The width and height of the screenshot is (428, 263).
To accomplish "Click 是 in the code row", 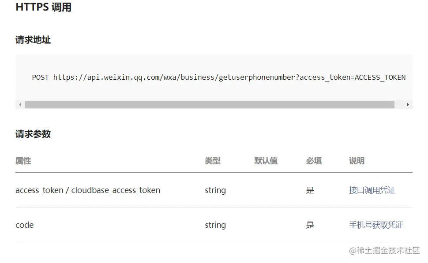I will [x=310, y=225].
